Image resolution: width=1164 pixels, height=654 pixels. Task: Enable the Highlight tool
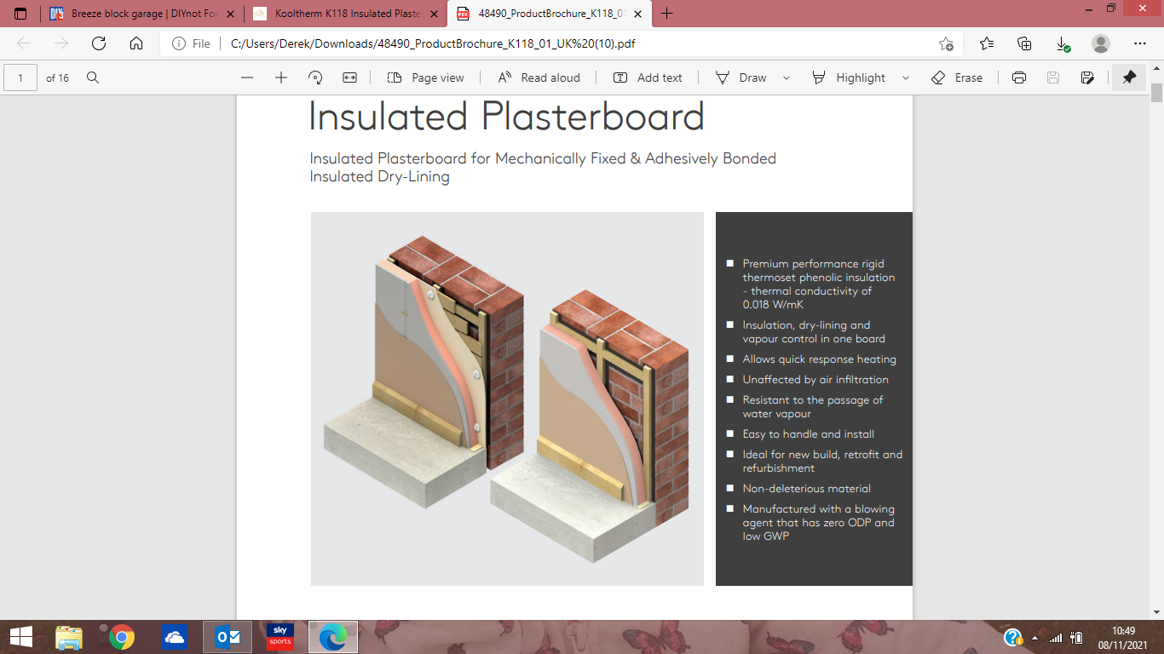point(852,77)
